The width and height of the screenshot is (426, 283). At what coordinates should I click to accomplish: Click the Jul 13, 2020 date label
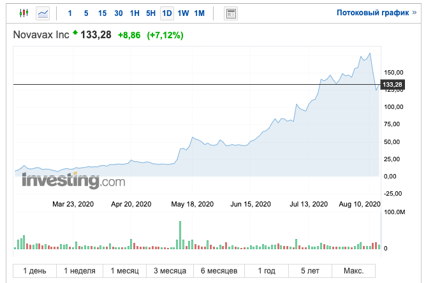[x=309, y=204]
